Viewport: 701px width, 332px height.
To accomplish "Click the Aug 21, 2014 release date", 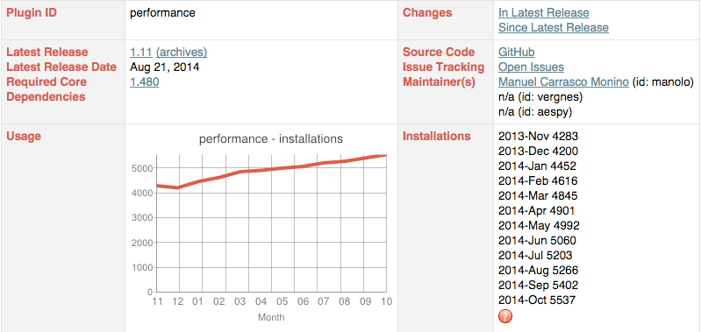I will [x=165, y=67].
